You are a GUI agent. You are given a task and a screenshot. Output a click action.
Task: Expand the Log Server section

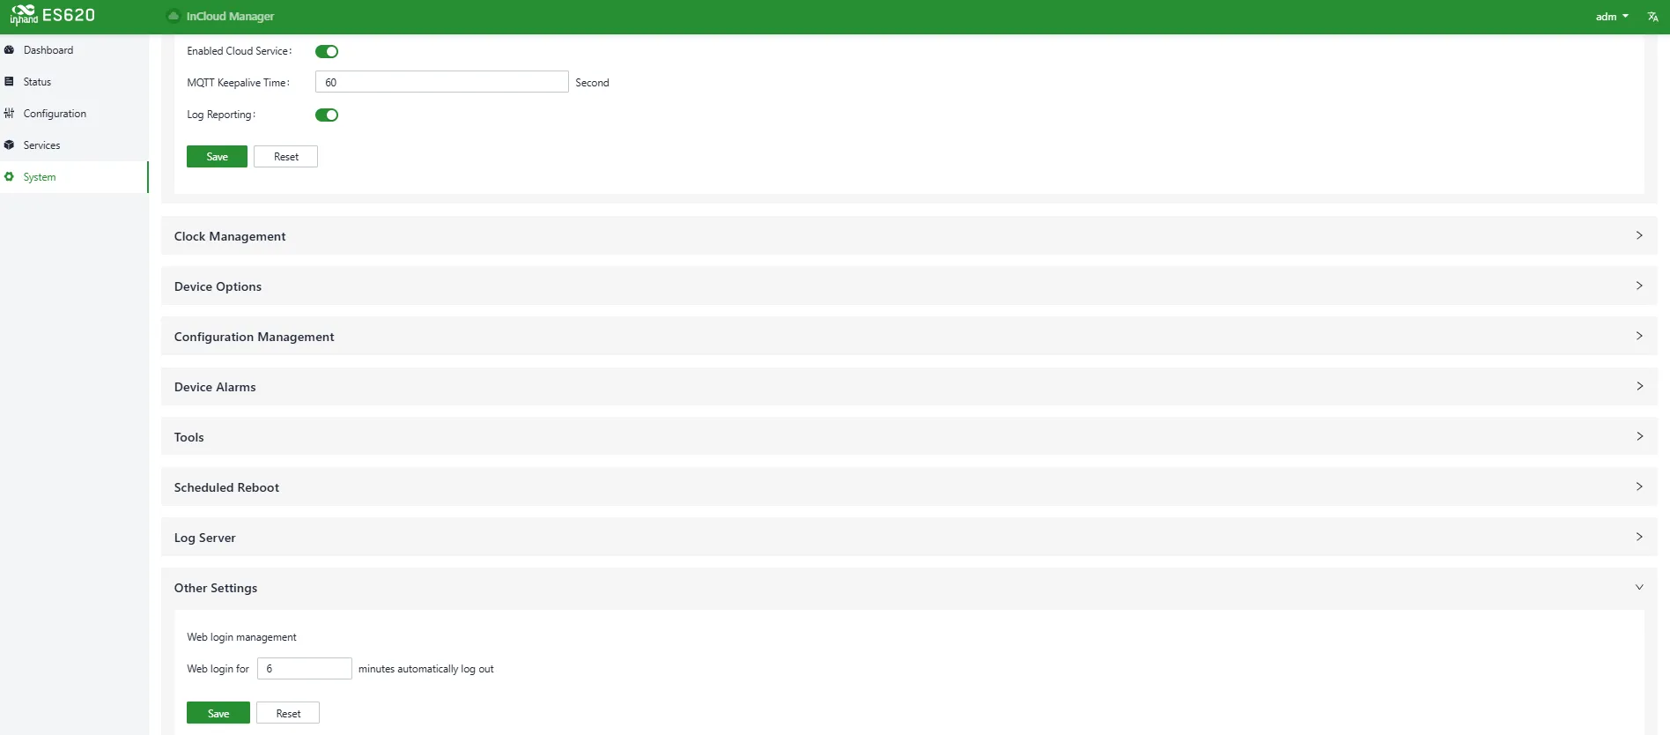tap(909, 538)
